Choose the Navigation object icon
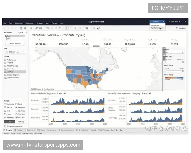191x153 pixels. click(16, 107)
